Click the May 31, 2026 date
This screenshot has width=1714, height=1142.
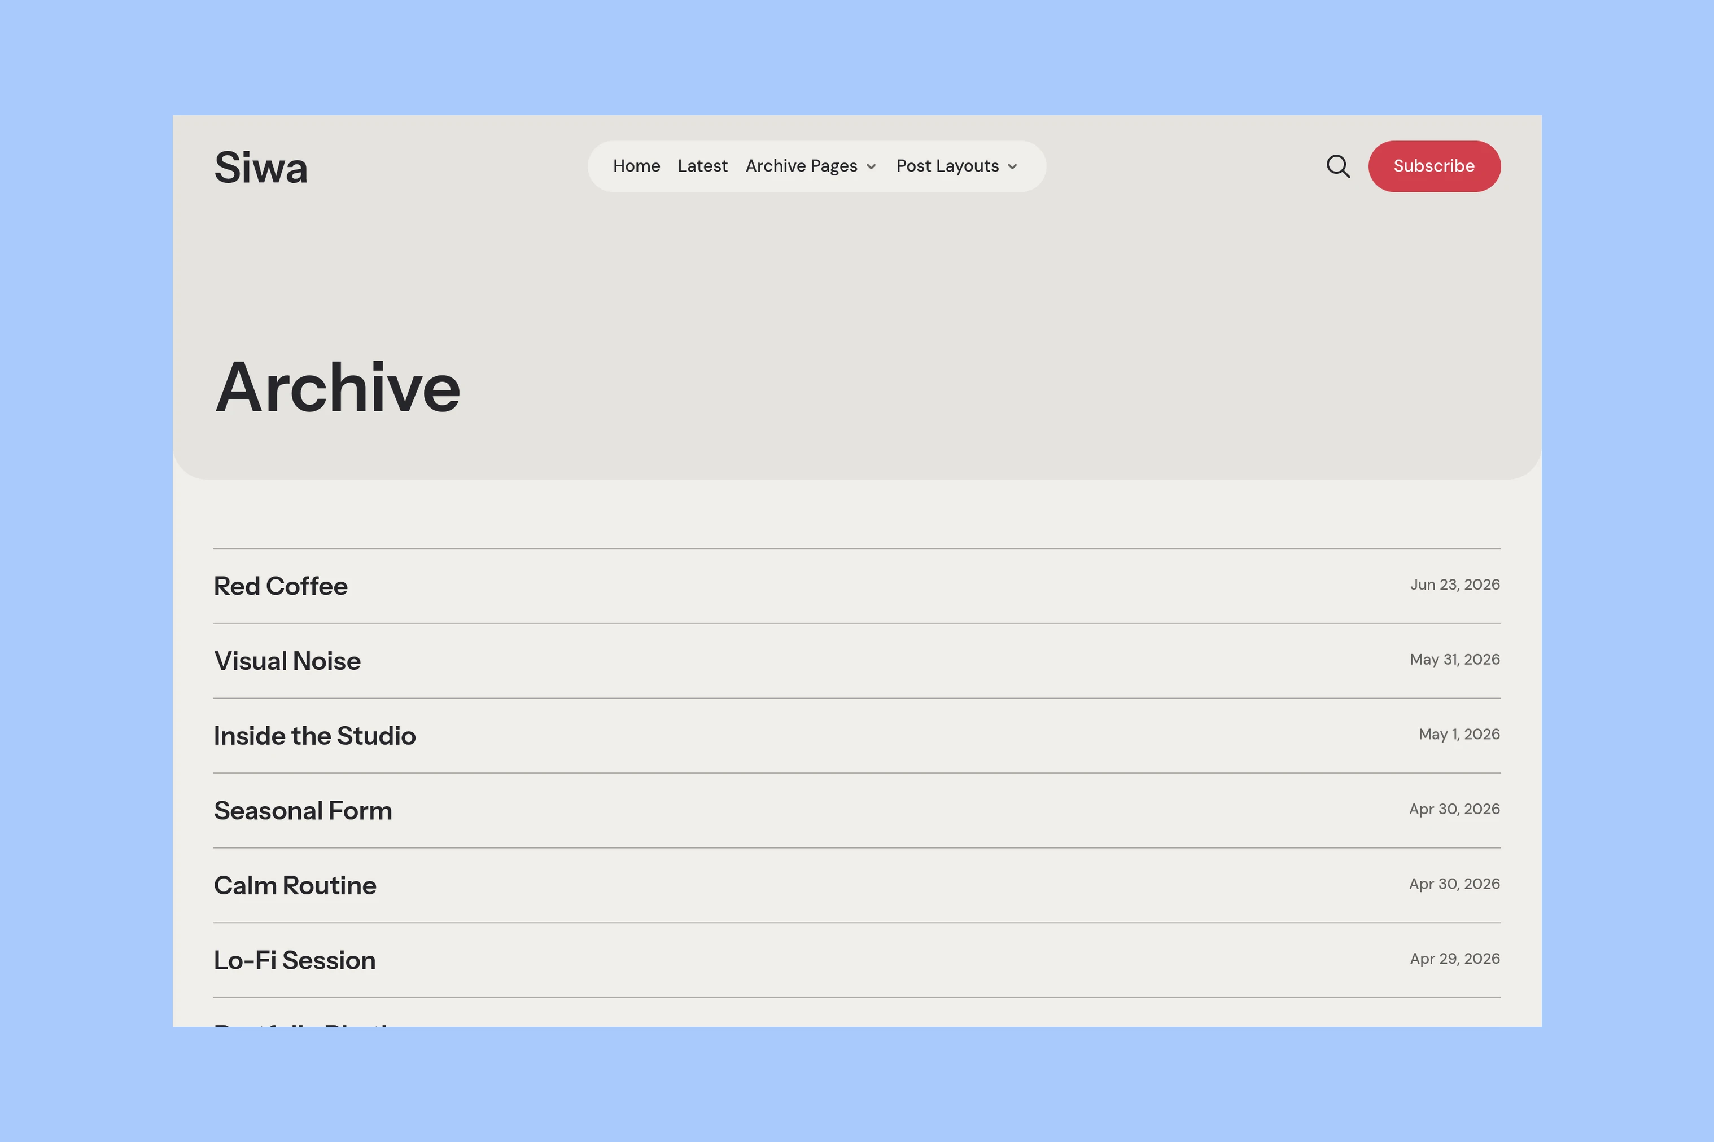1454,660
